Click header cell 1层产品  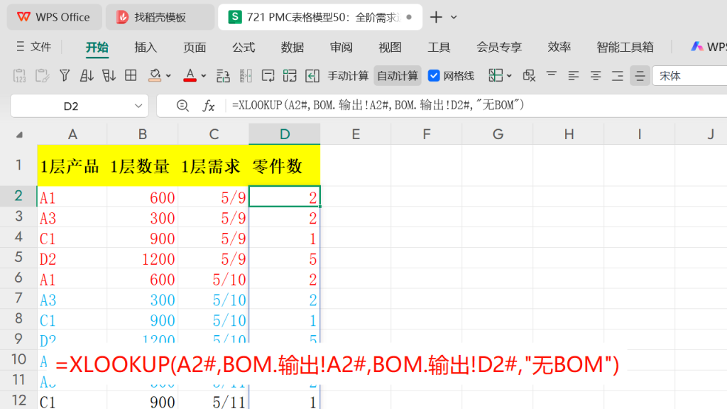click(72, 165)
